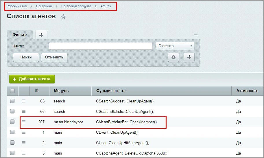Click the mcart.birthdaybot module cell

coord(68,122)
